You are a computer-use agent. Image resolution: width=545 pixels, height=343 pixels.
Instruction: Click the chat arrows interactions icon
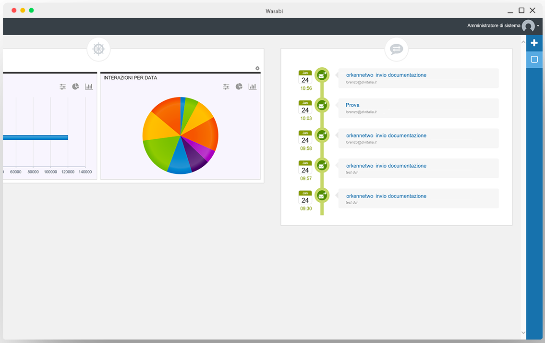tap(396, 49)
